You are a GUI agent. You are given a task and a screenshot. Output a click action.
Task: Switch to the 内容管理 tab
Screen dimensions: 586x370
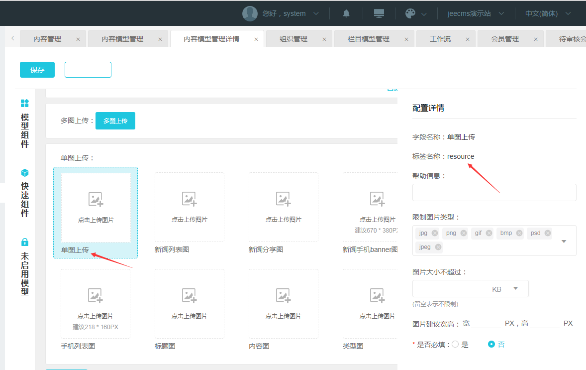point(47,39)
